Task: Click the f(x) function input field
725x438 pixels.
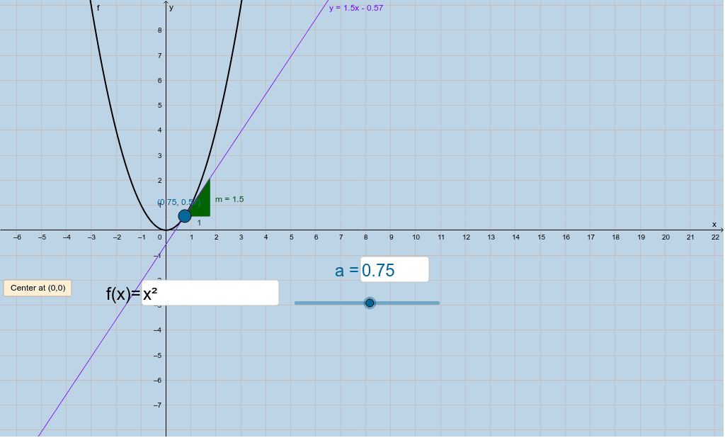Action: [x=210, y=293]
